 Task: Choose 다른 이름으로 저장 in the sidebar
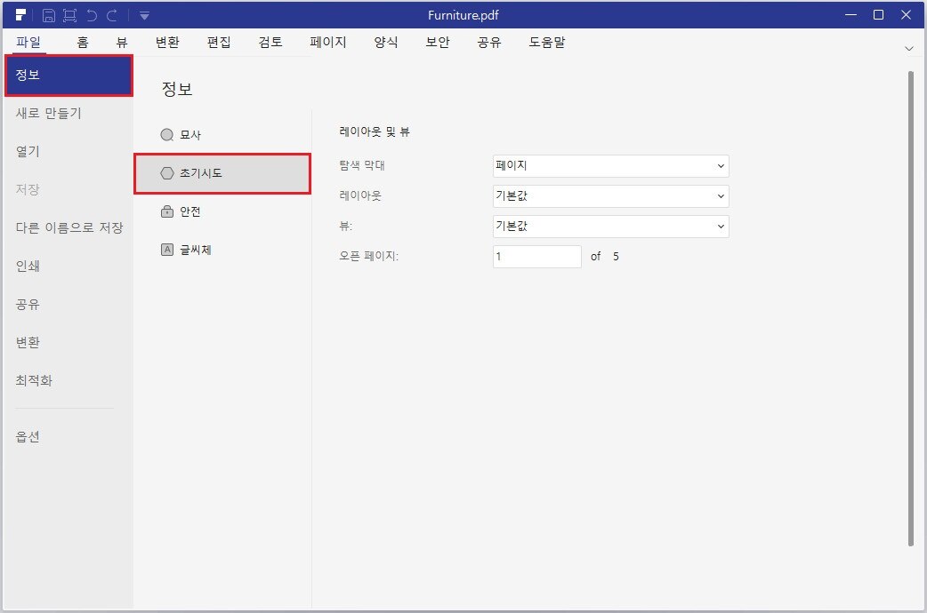coord(69,227)
